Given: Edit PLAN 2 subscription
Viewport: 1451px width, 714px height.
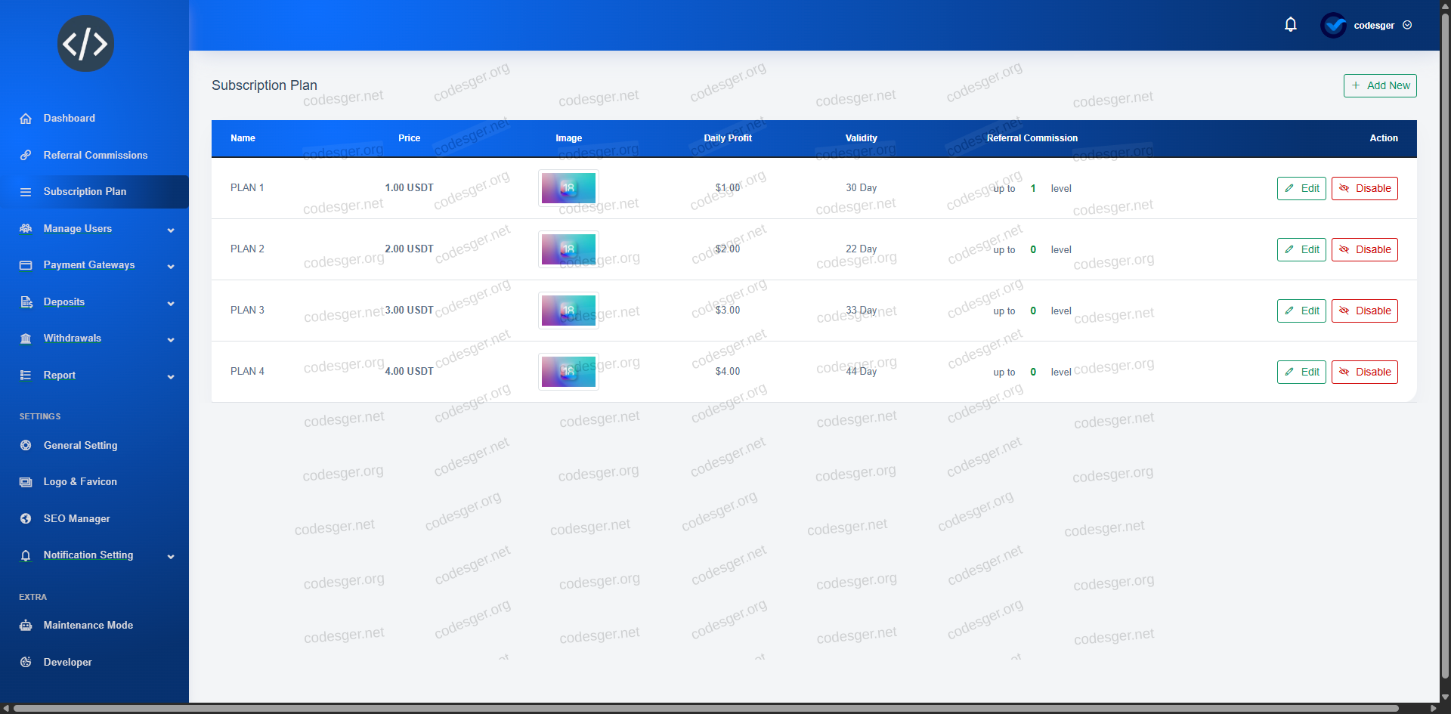Looking at the screenshot, I should pyautogui.click(x=1301, y=249).
